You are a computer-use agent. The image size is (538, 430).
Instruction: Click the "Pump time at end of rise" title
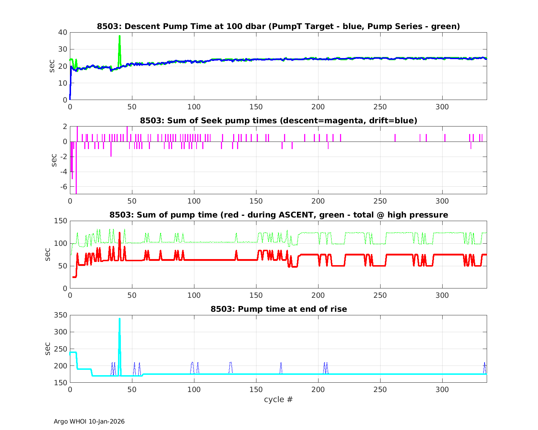pyautogui.click(x=278, y=309)
